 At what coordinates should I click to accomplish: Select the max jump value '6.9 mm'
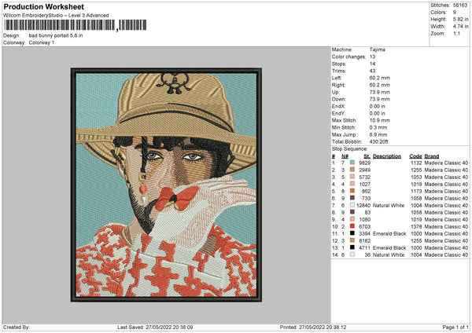[378, 134]
